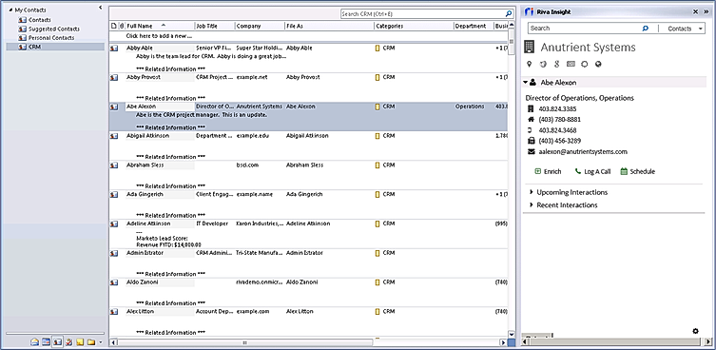The image size is (716, 350).
Task: Click the Riva Insight search magnifier icon
Action: pyautogui.click(x=646, y=29)
